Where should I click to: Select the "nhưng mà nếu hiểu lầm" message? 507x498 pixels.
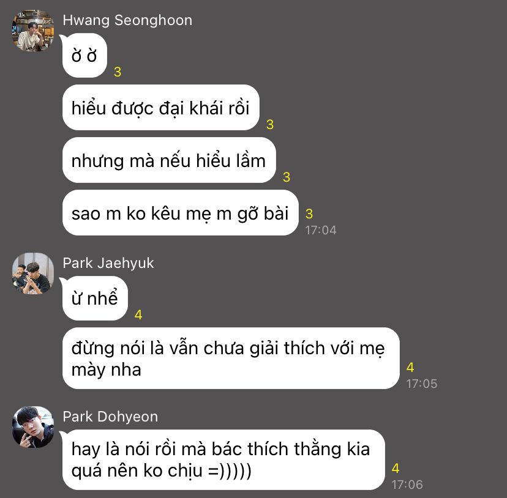169,160
